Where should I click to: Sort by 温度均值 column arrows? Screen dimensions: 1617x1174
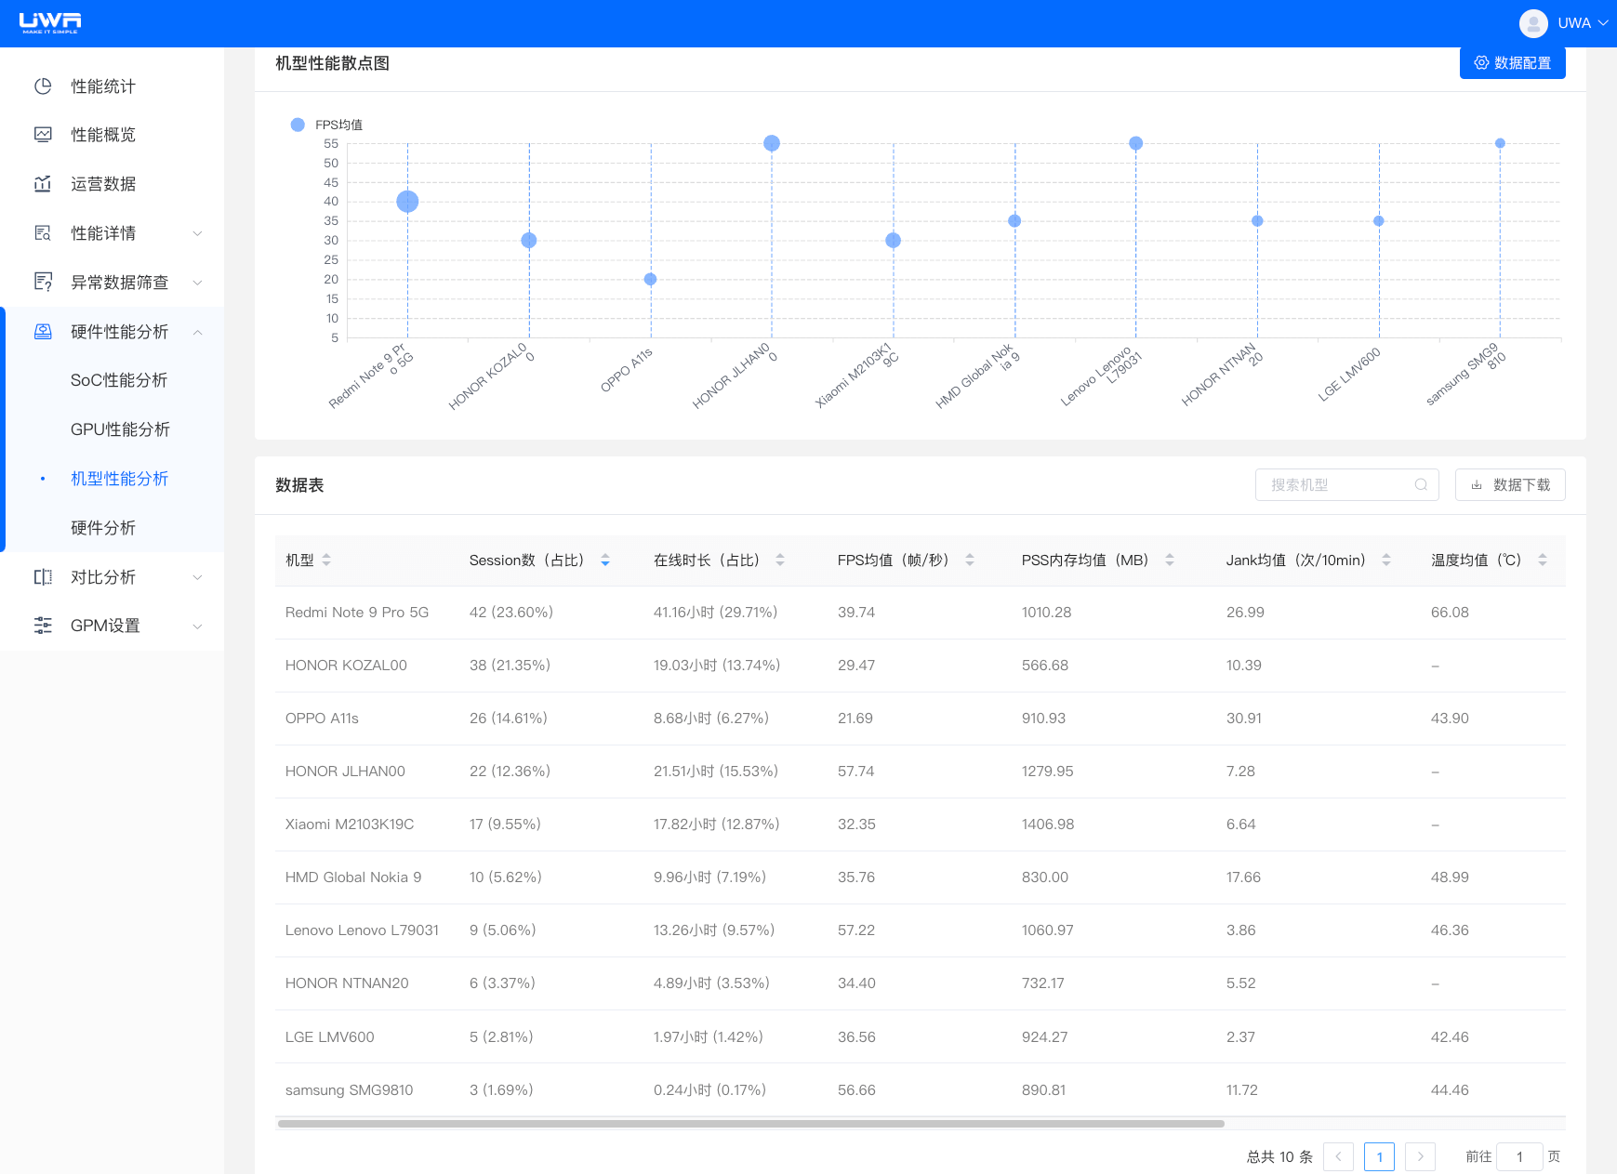pyautogui.click(x=1543, y=560)
